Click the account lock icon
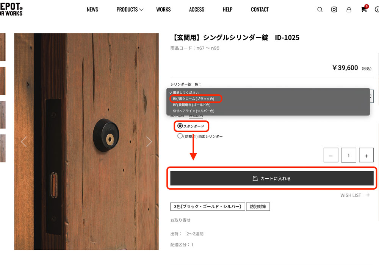 (349, 10)
